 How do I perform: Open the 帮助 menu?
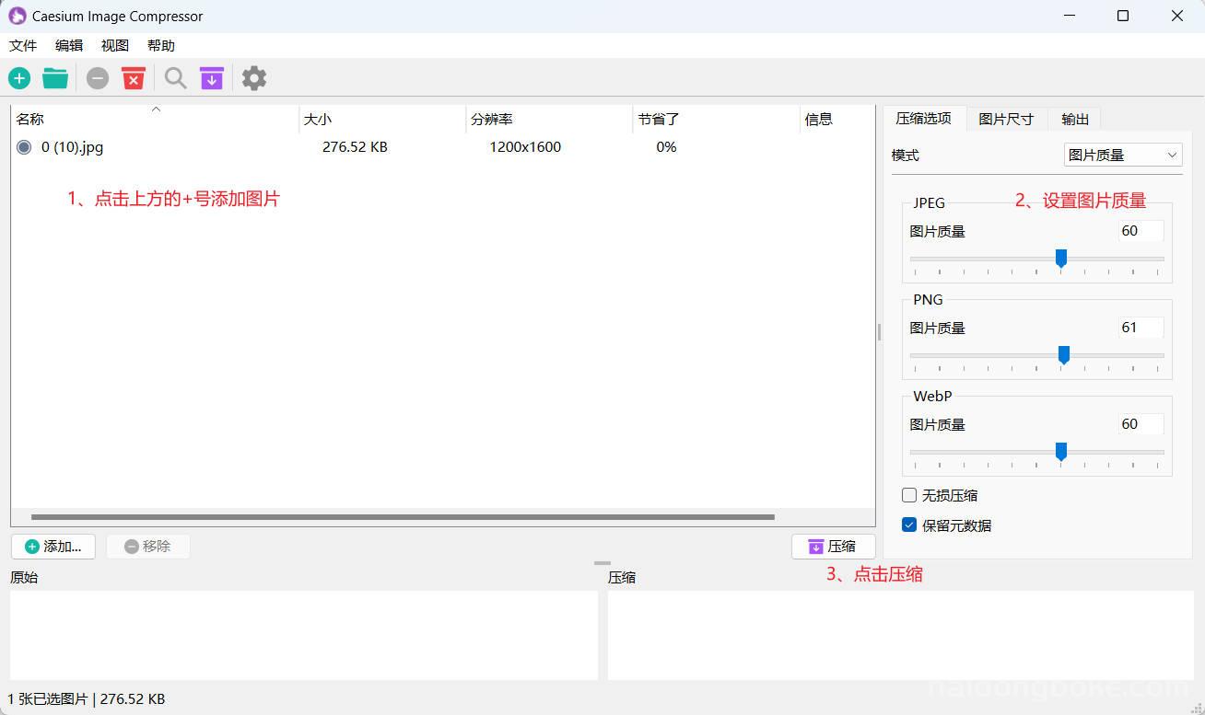(x=161, y=45)
